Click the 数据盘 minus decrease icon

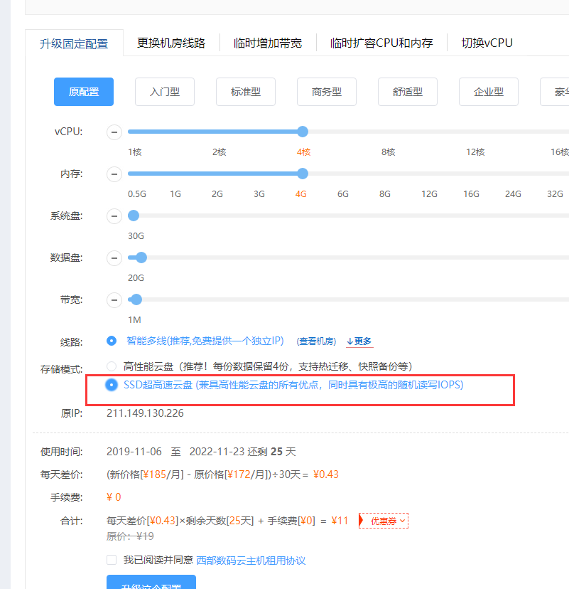[x=114, y=258]
